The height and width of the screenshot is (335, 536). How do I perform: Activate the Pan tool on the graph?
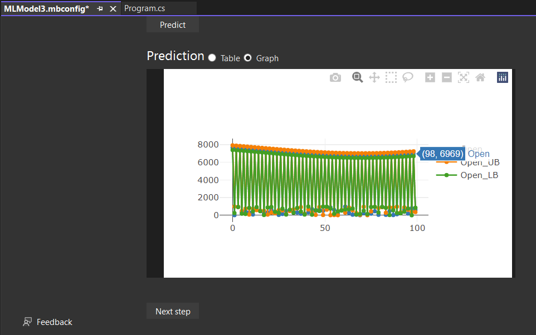[x=374, y=77]
